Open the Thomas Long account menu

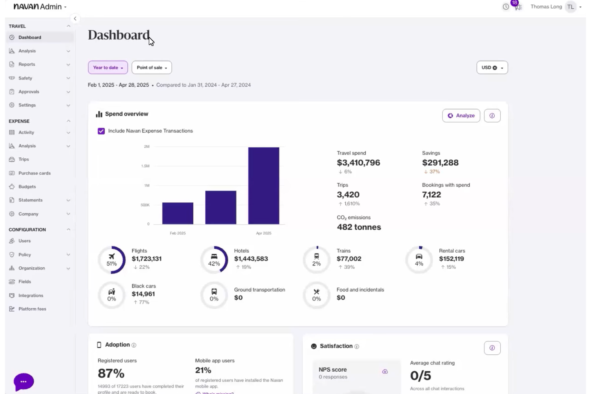pyautogui.click(x=555, y=6)
